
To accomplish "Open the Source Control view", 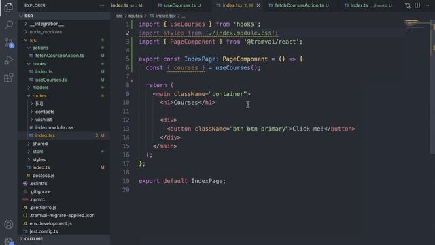I will (x=9, y=43).
